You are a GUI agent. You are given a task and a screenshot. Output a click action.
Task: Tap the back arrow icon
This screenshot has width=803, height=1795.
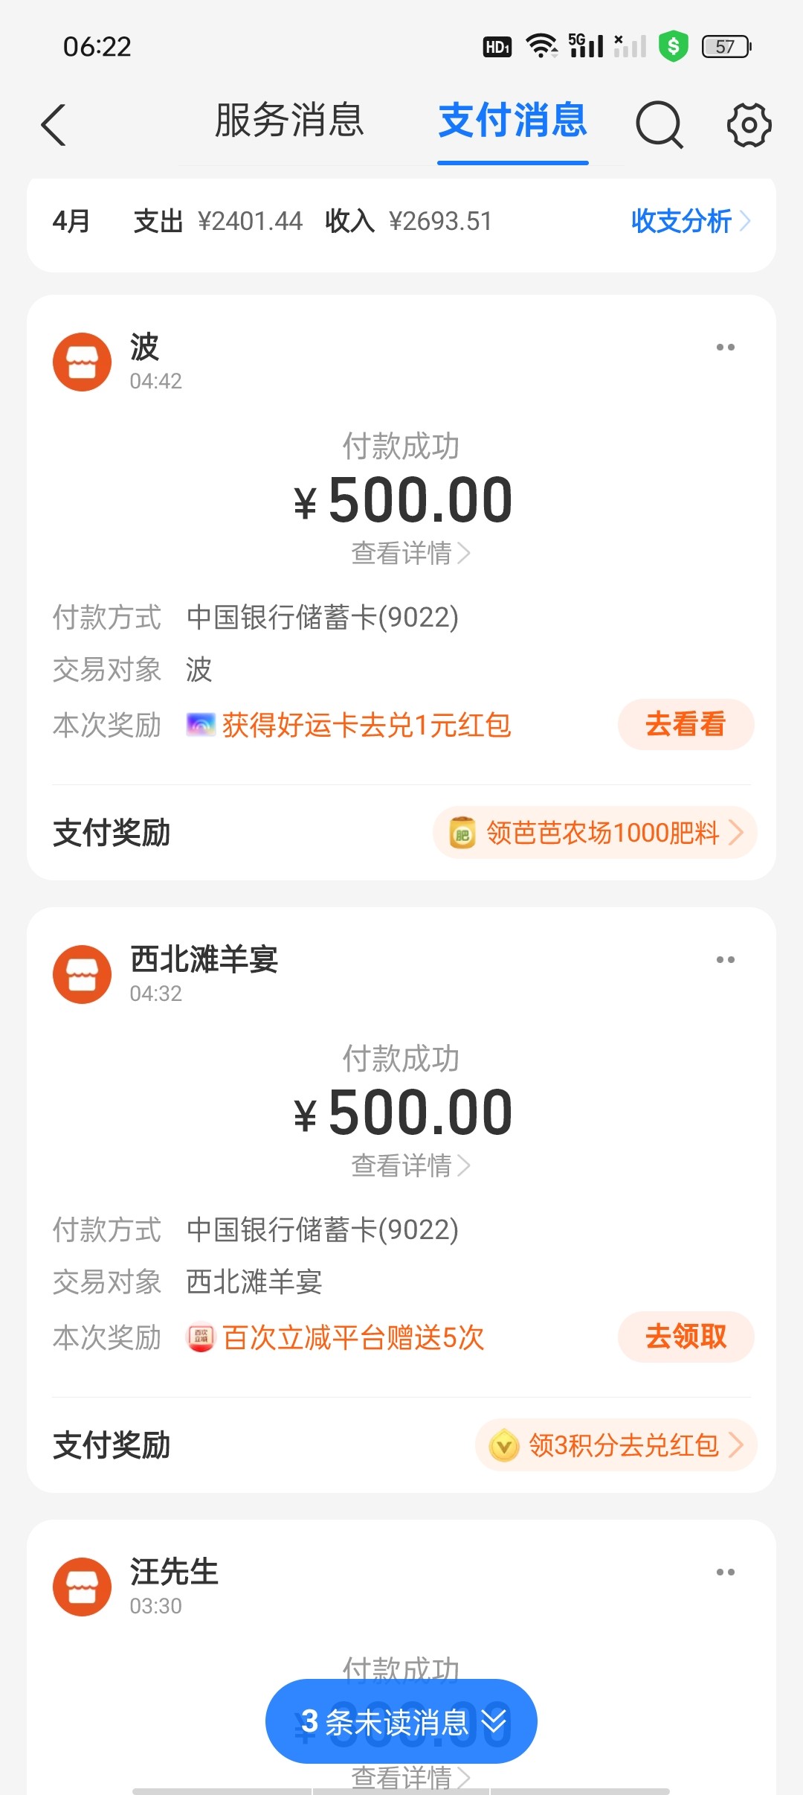(x=54, y=124)
